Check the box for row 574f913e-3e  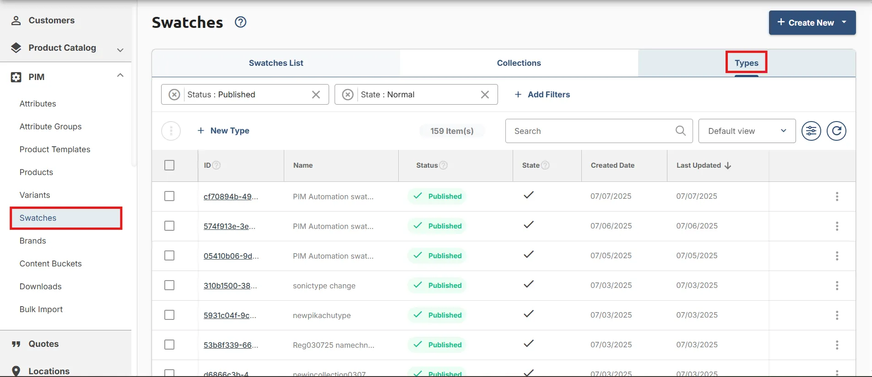coord(169,226)
